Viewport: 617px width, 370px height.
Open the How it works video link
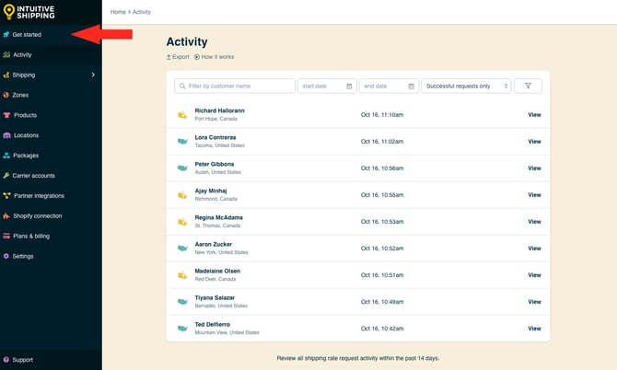214,57
